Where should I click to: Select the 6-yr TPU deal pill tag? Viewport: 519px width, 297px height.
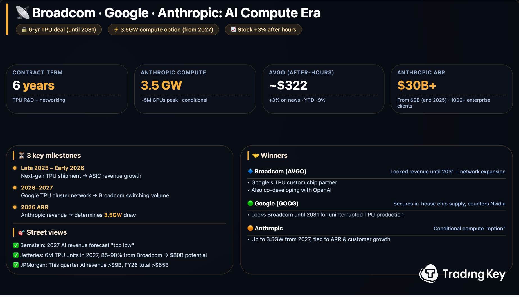pos(59,29)
